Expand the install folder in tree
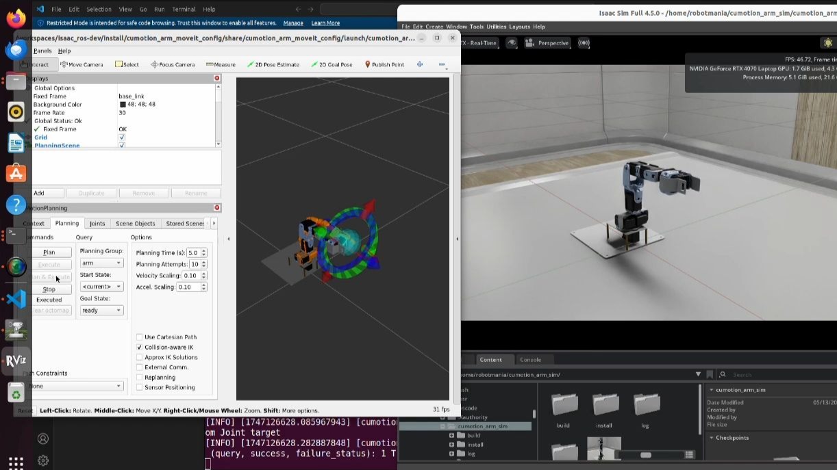 [x=452, y=445]
